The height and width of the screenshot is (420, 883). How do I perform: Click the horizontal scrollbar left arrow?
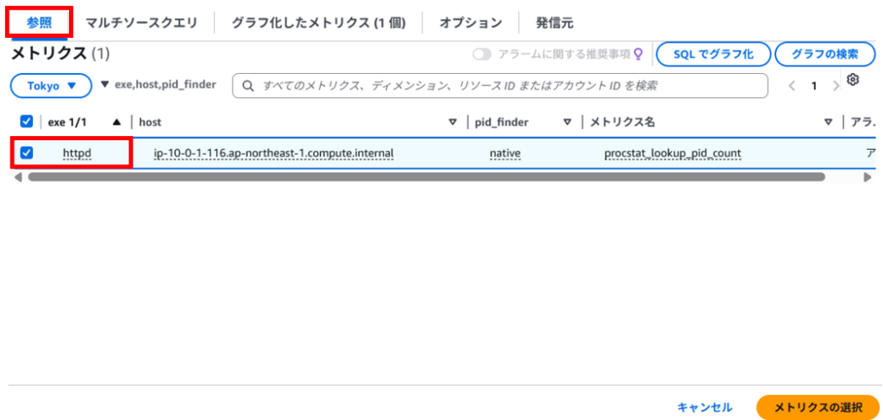pyautogui.click(x=17, y=176)
